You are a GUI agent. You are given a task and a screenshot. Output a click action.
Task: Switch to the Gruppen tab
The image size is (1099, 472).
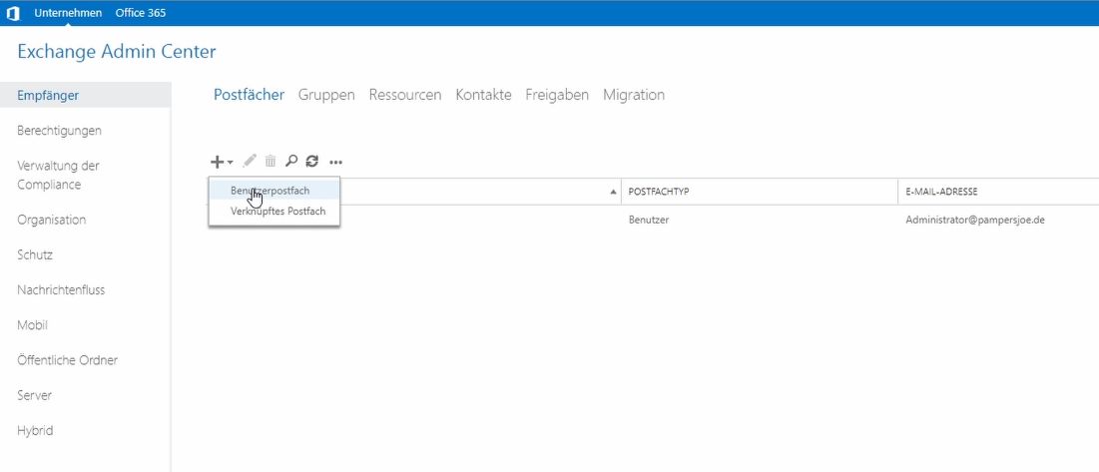pos(326,95)
